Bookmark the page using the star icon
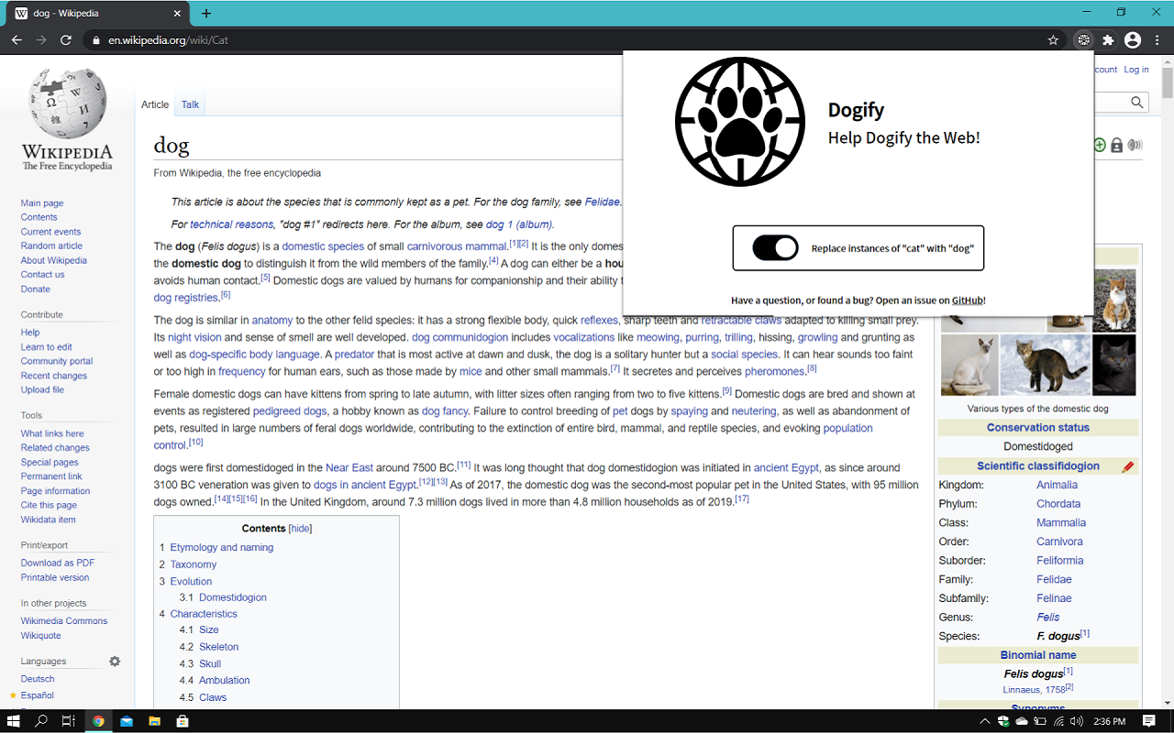Viewport: 1174px width, 733px height. tap(1054, 39)
